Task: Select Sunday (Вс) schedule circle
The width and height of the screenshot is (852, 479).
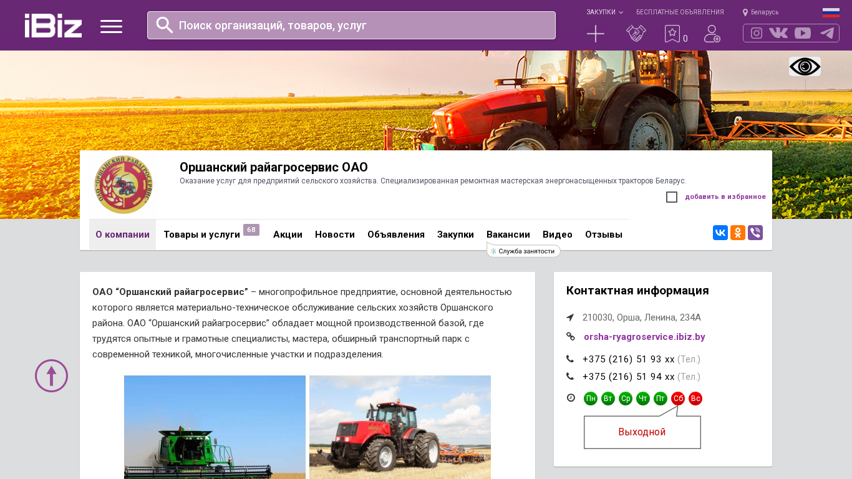Action: tap(695, 399)
